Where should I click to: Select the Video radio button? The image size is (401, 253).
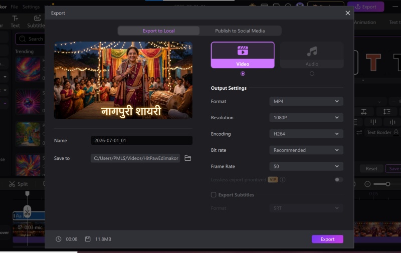(243, 74)
